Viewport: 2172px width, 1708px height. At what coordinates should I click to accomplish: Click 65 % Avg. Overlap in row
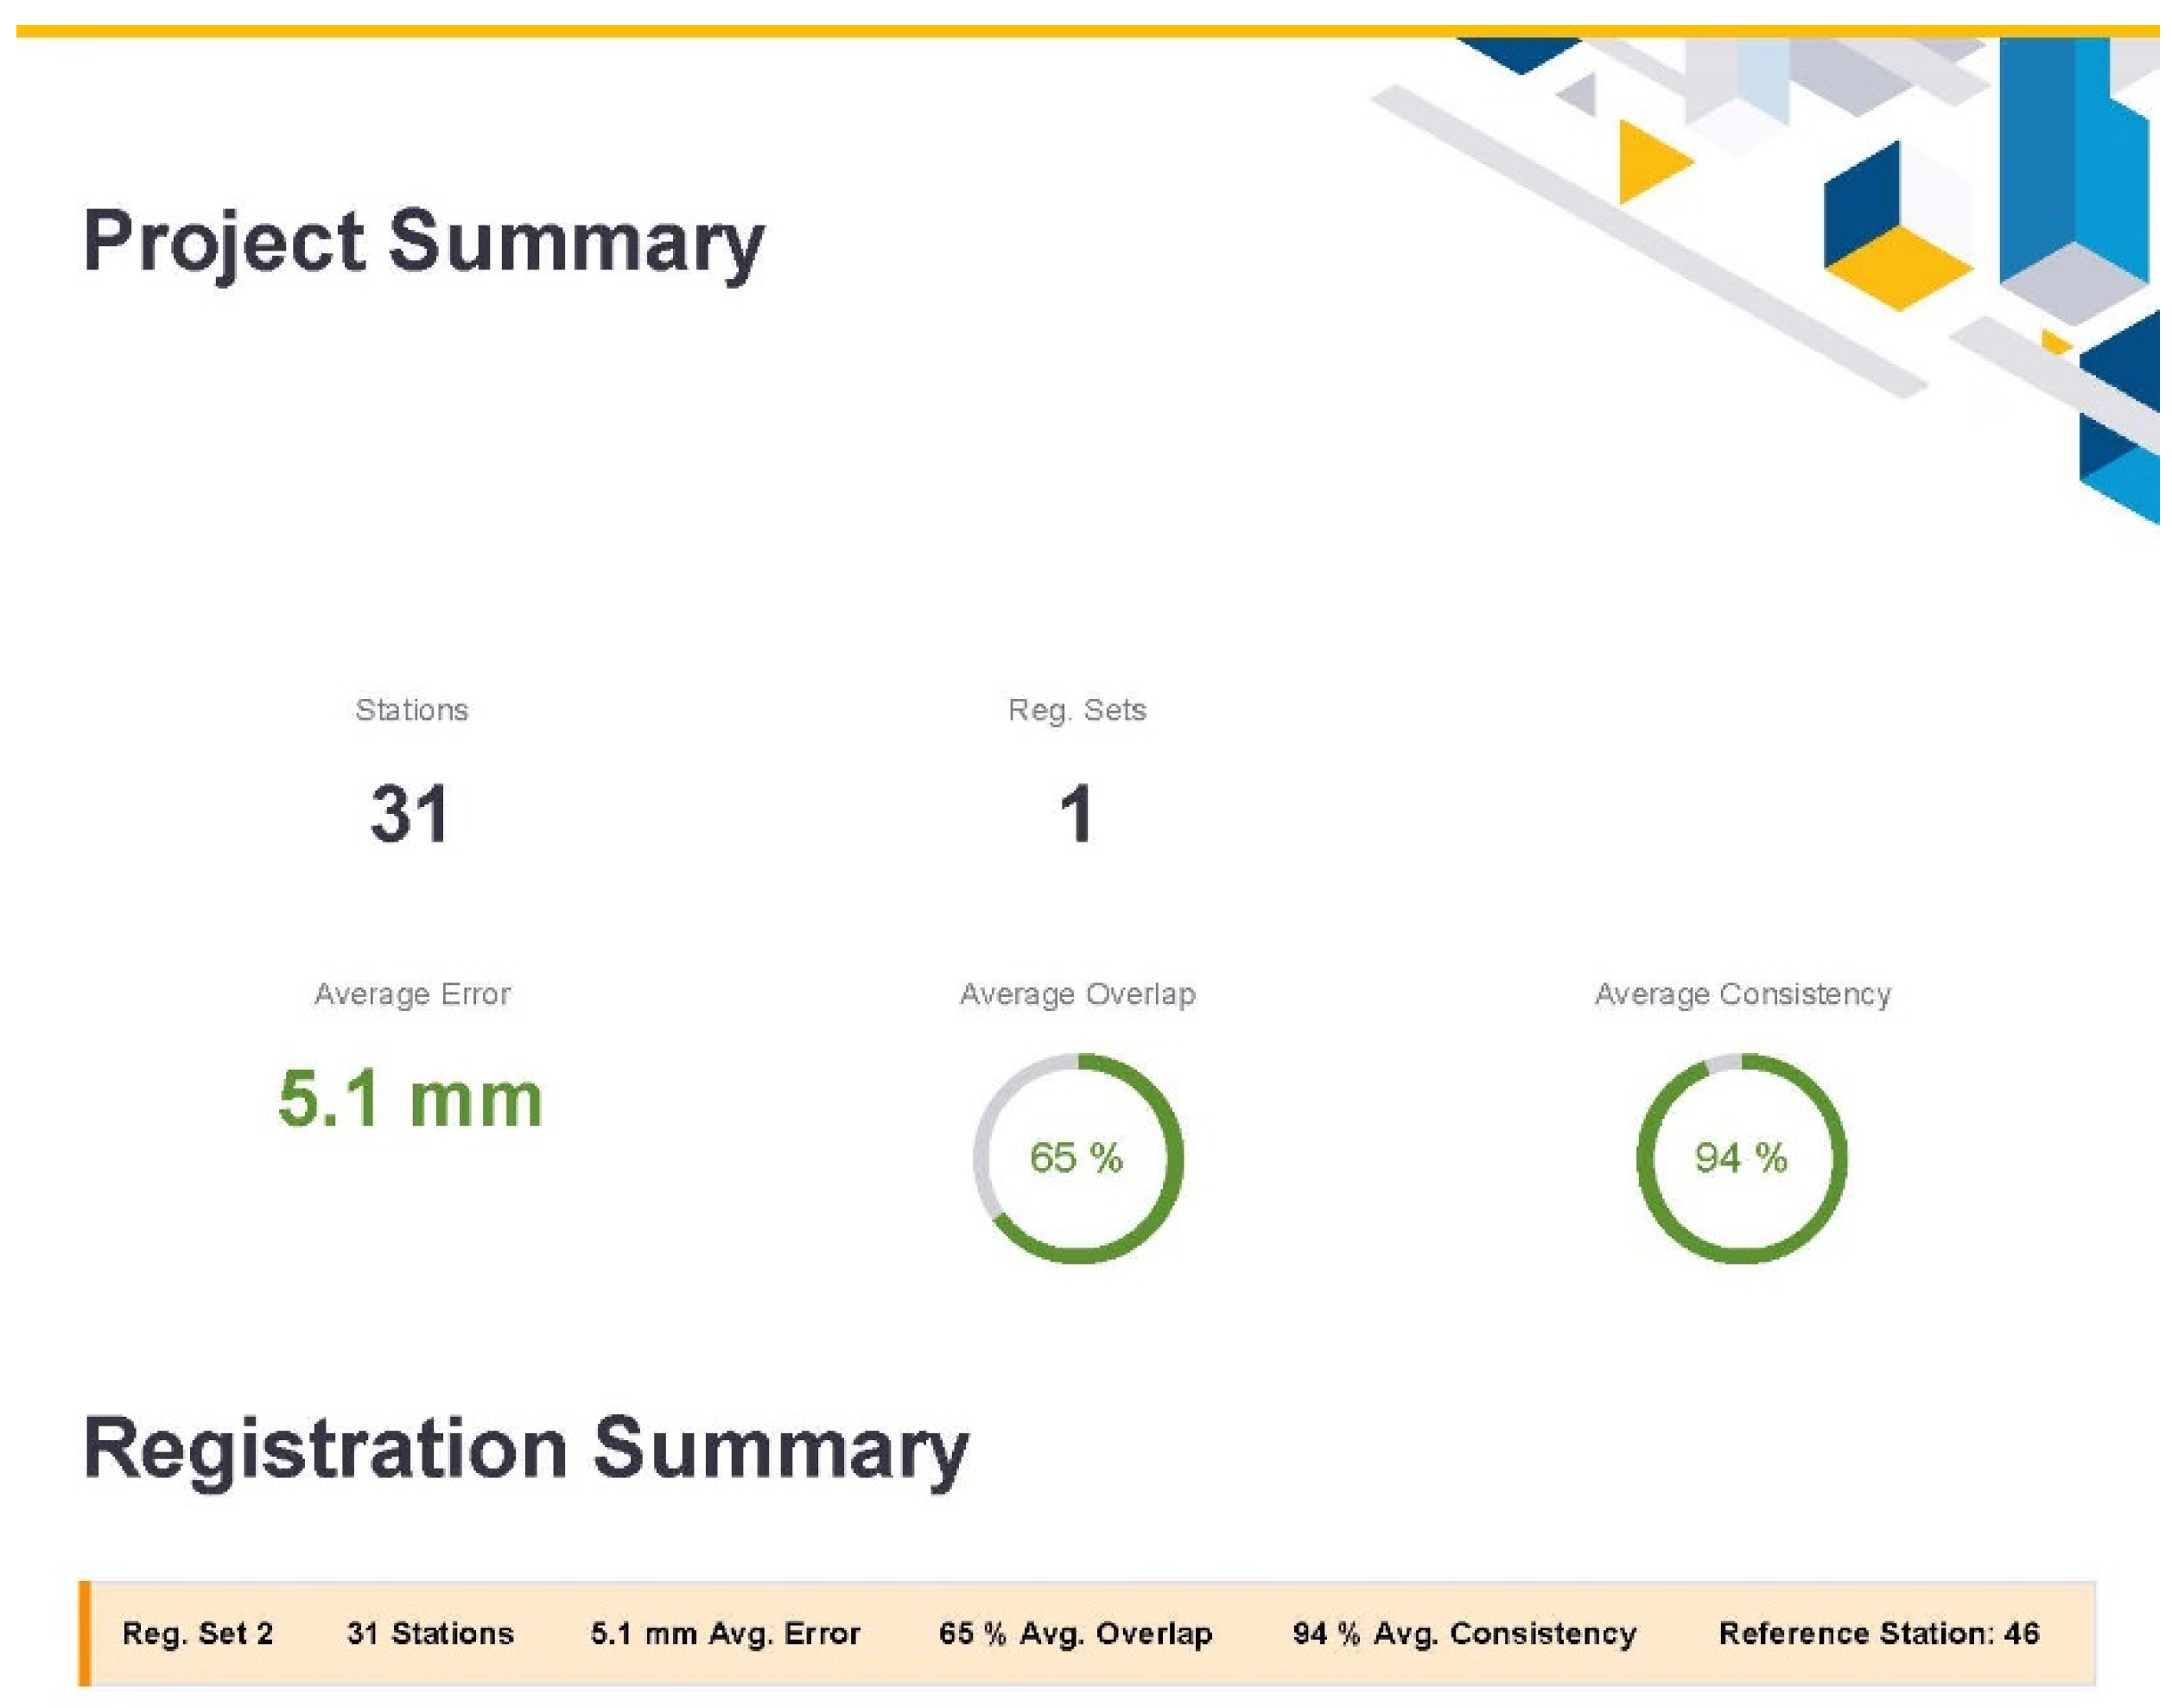click(1075, 1633)
